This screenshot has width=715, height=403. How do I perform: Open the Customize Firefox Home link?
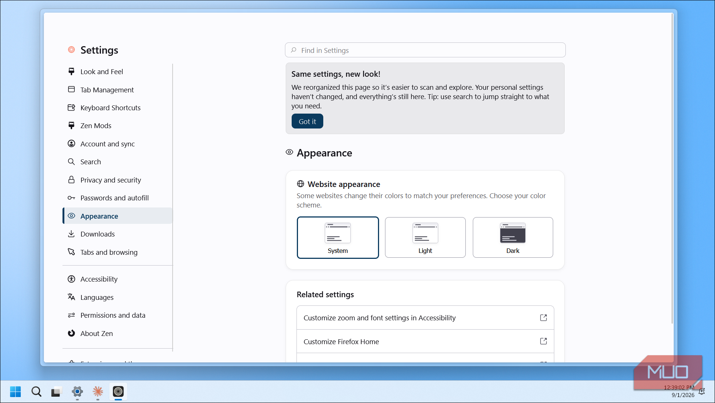425,342
